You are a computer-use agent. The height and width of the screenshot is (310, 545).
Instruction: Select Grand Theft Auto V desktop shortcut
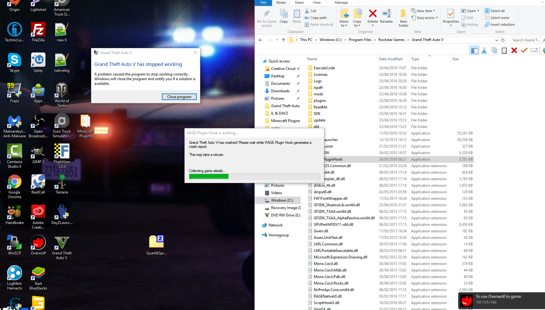click(x=62, y=247)
